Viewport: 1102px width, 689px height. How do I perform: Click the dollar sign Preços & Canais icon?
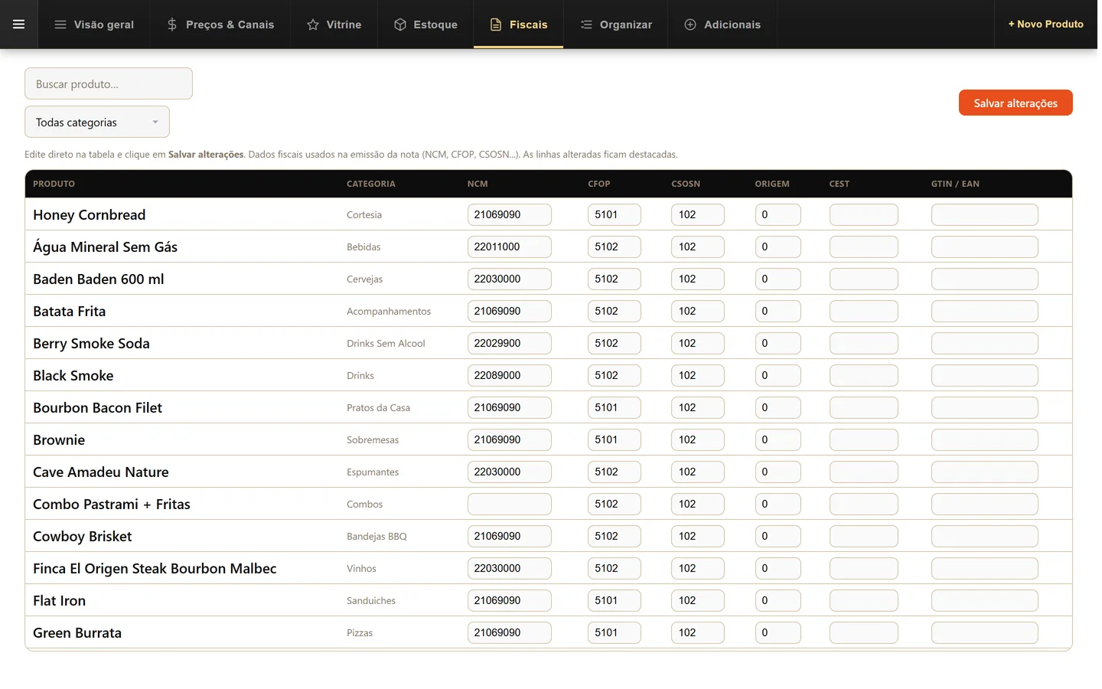pyautogui.click(x=172, y=24)
